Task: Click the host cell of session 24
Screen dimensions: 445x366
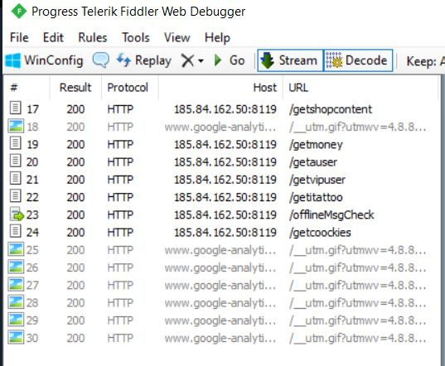Action: pyautogui.click(x=225, y=233)
